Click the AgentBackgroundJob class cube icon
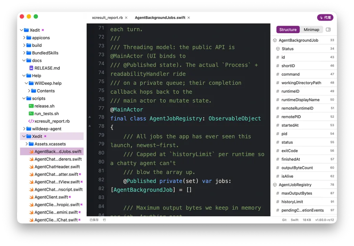 [x=275, y=40]
